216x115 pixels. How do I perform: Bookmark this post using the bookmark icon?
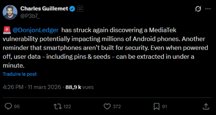pyautogui.click(x=156, y=106)
